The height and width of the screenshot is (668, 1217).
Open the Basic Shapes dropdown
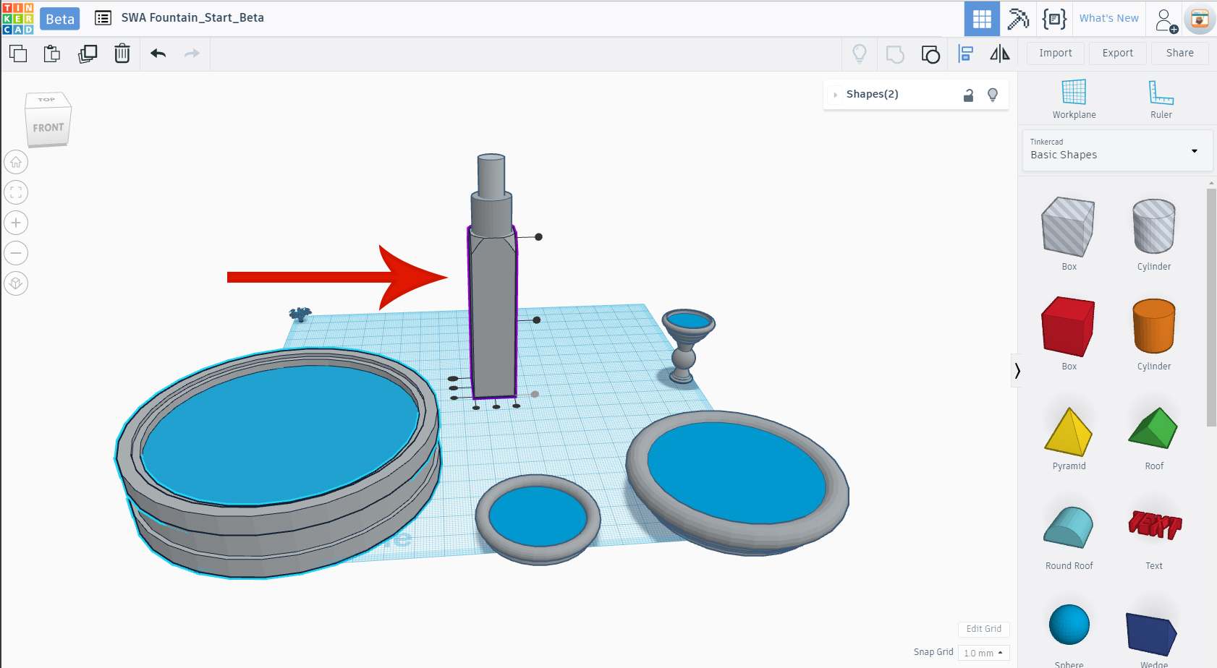pos(1117,150)
